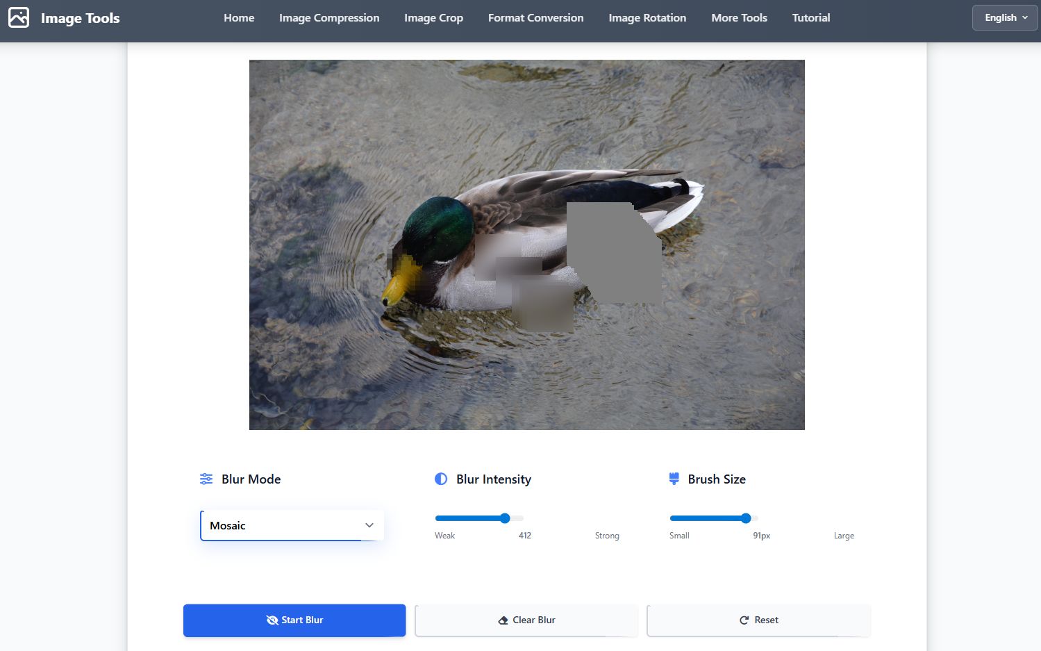Expand the English language selector
Viewport: 1041px width, 651px height.
click(1005, 18)
